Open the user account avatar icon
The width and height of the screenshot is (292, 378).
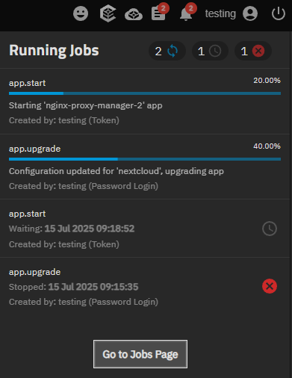click(x=250, y=13)
